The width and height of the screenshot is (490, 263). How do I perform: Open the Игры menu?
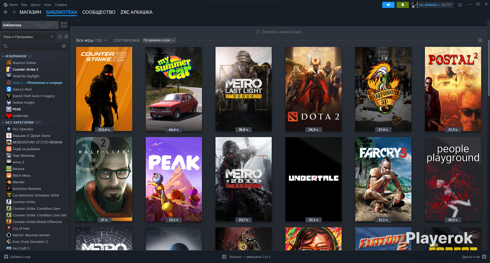(48, 5)
